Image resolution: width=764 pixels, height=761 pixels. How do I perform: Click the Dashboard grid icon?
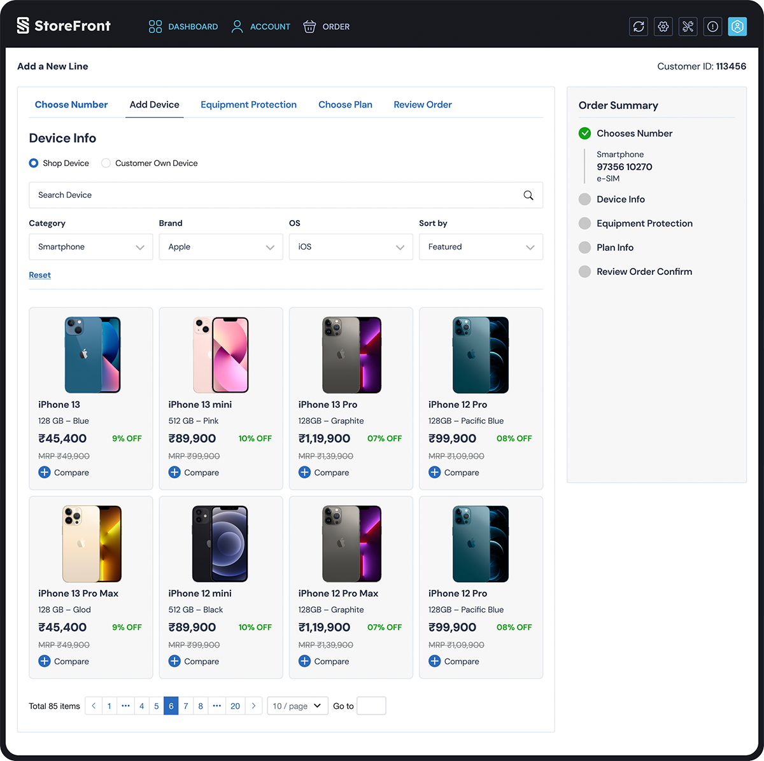point(155,26)
